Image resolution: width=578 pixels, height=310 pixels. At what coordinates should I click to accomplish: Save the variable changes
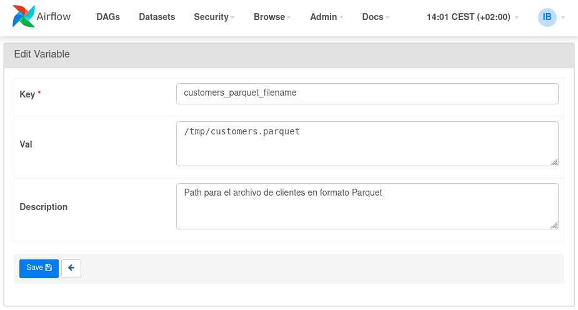(x=39, y=268)
